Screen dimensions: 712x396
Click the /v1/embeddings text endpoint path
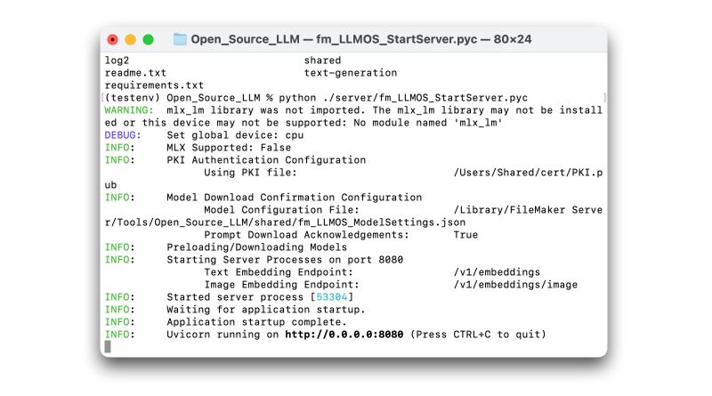[497, 272]
